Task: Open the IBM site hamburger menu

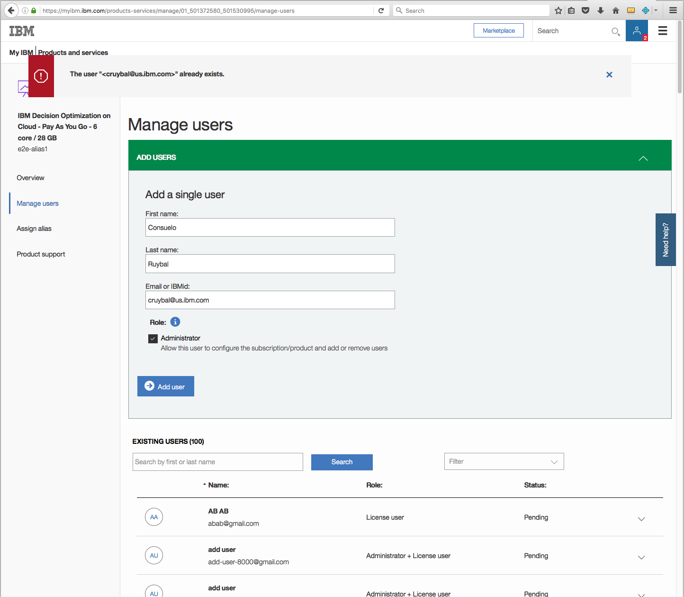Action: 663,31
